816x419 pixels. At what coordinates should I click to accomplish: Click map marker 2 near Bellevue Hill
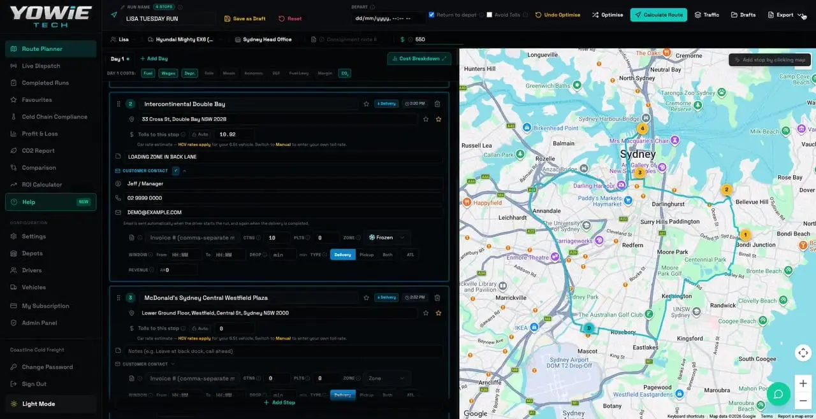point(726,189)
